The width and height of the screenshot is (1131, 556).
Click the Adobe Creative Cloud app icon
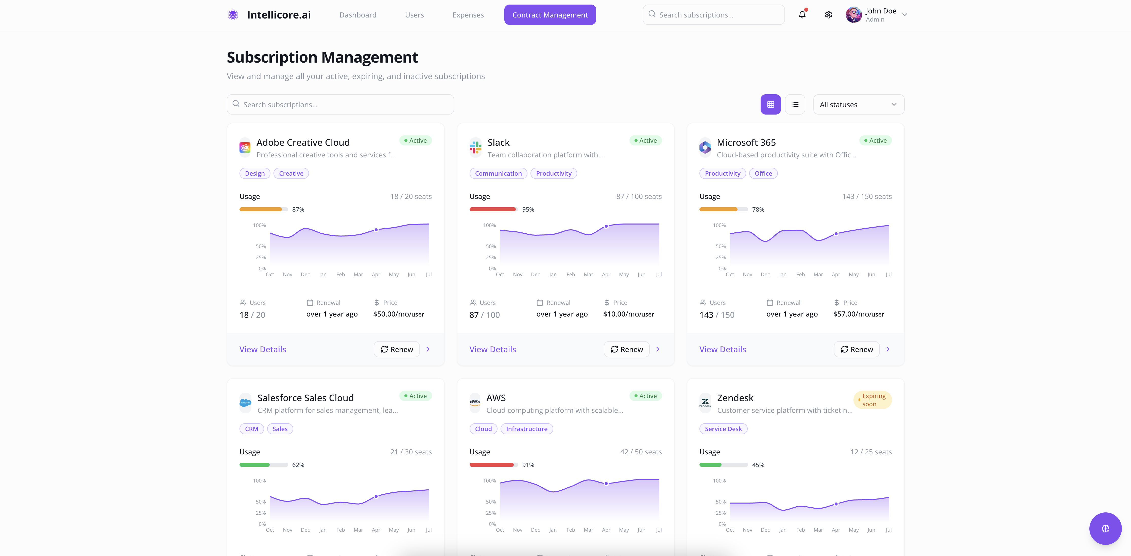coord(245,148)
